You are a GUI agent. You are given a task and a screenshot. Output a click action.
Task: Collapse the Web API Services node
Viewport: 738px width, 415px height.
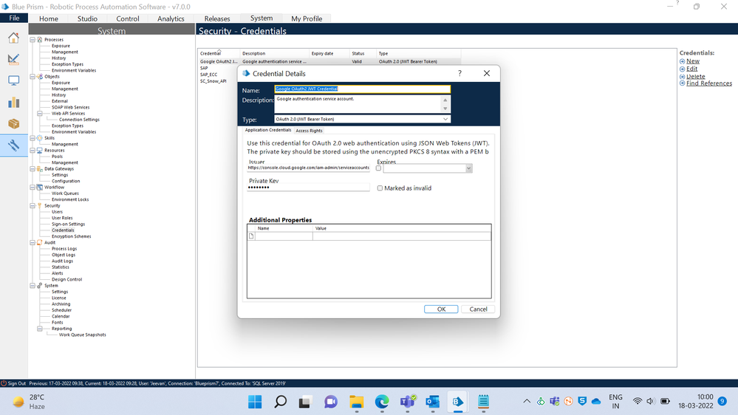tap(40, 114)
